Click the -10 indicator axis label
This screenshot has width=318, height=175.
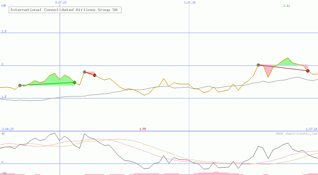pyautogui.click(x=4, y=173)
